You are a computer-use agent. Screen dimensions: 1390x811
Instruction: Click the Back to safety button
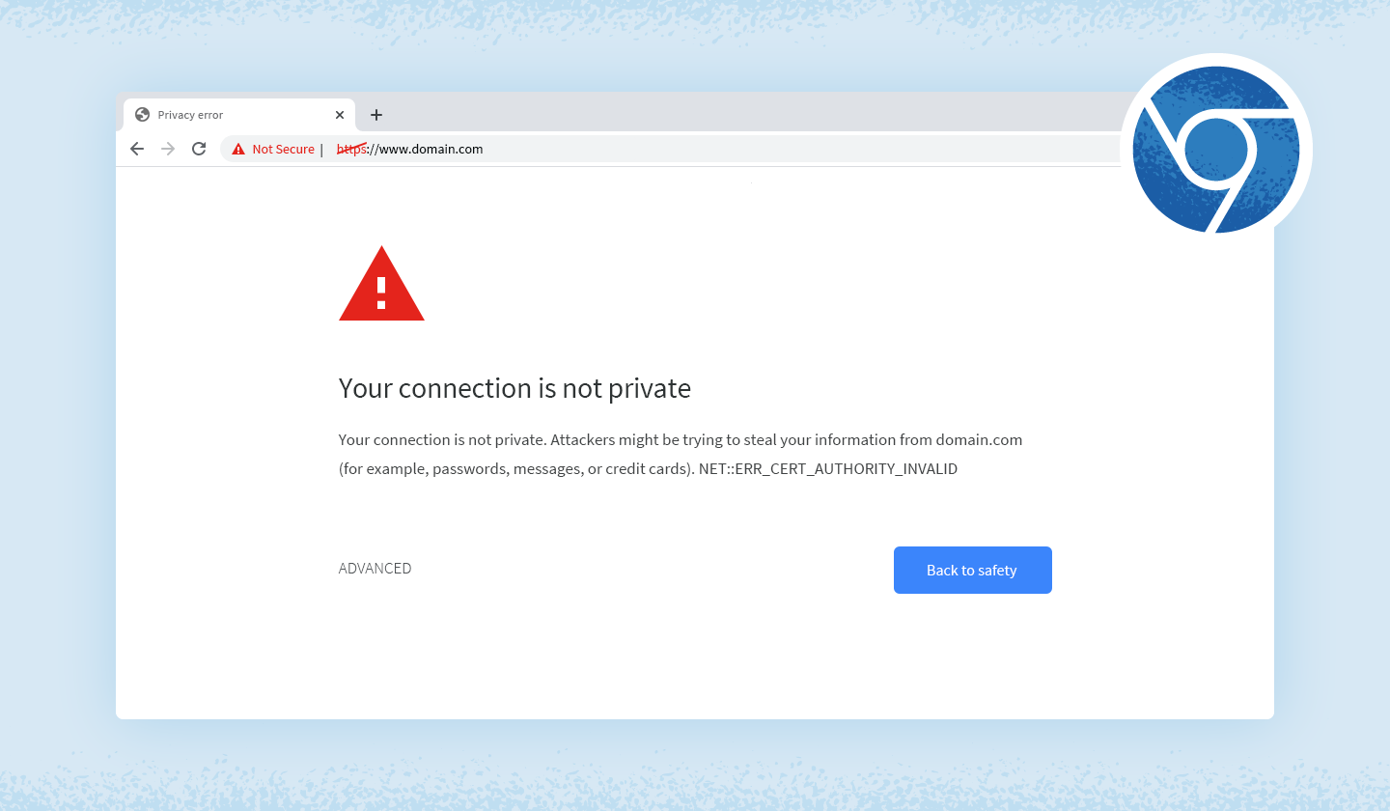[x=972, y=570]
